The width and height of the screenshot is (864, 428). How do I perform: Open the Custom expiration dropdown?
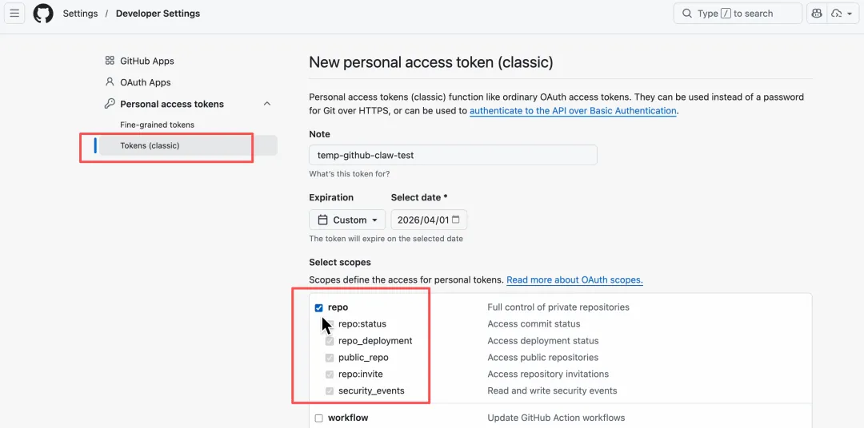click(347, 220)
